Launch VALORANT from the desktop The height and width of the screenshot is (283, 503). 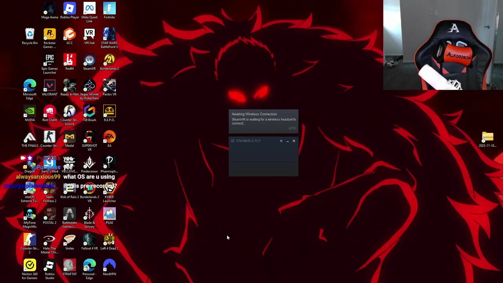coord(50,88)
